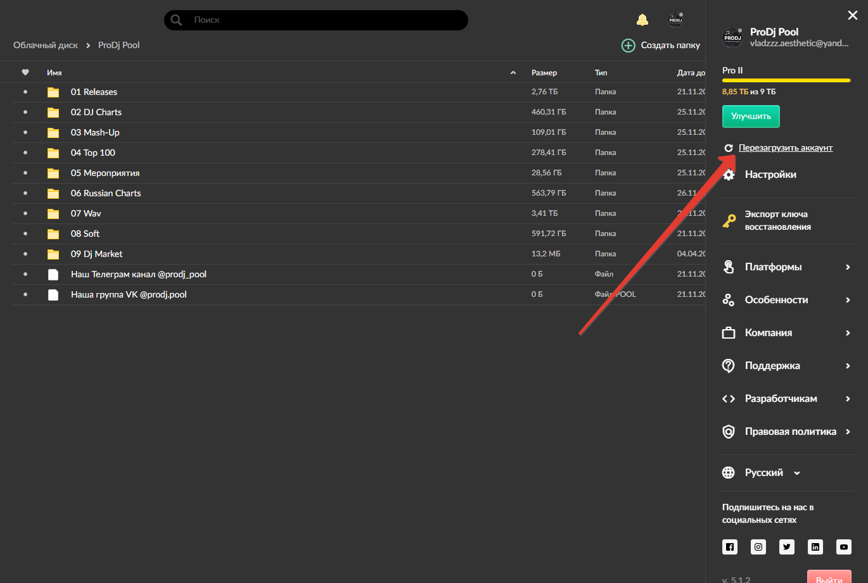Click the Создать папку button
The height and width of the screenshot is (583, 868).
[x=661, y=45]
